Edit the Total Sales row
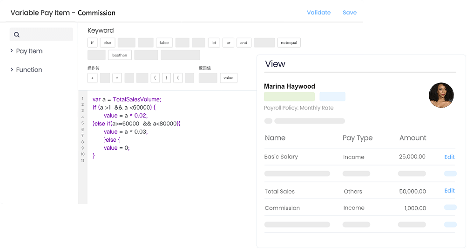Image resolution: width=467 pixels, height=249 pixels. click(x=449, y=191)
